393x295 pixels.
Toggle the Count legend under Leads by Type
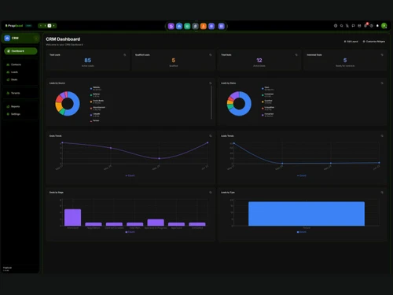tap(302, 232)
